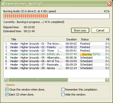Select track 1 'The Answ...' row
The width and height of the screenshot is (113, 103).
57,44
